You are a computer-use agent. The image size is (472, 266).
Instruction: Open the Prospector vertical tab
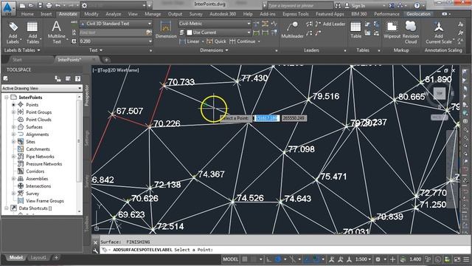[x=87, y=95]
